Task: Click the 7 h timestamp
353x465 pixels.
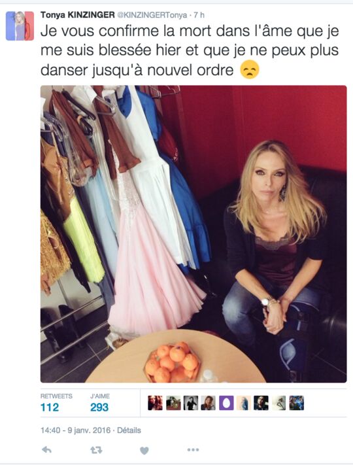Action: 199,15
